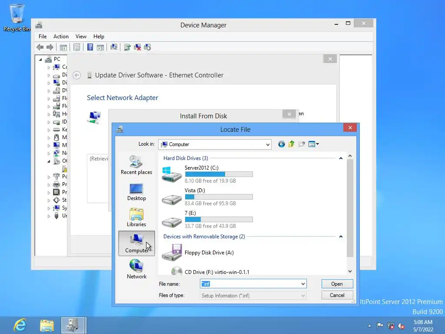Collapse the expanded Other devices tree node
The height and width of the screenshot is (334, 445).
tap(49, 161)
